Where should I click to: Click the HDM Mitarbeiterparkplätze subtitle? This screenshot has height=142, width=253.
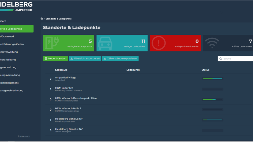point(67,111)
